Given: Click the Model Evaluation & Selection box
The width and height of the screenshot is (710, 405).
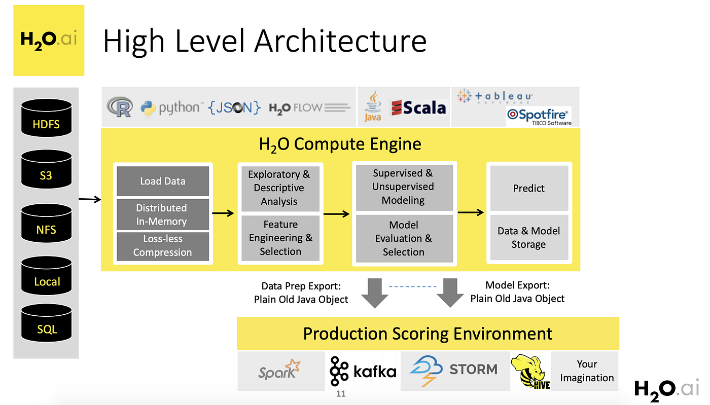Looking at the screenshot, I should coord(404,238).
